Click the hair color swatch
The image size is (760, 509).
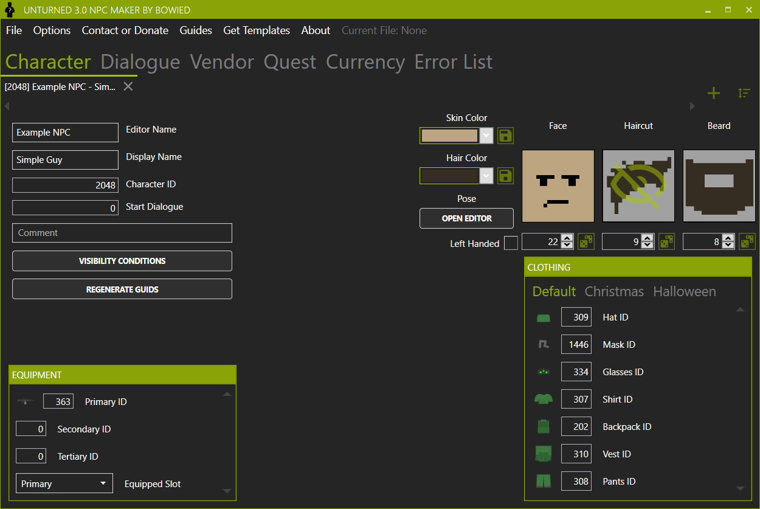(x=449, y=176)
